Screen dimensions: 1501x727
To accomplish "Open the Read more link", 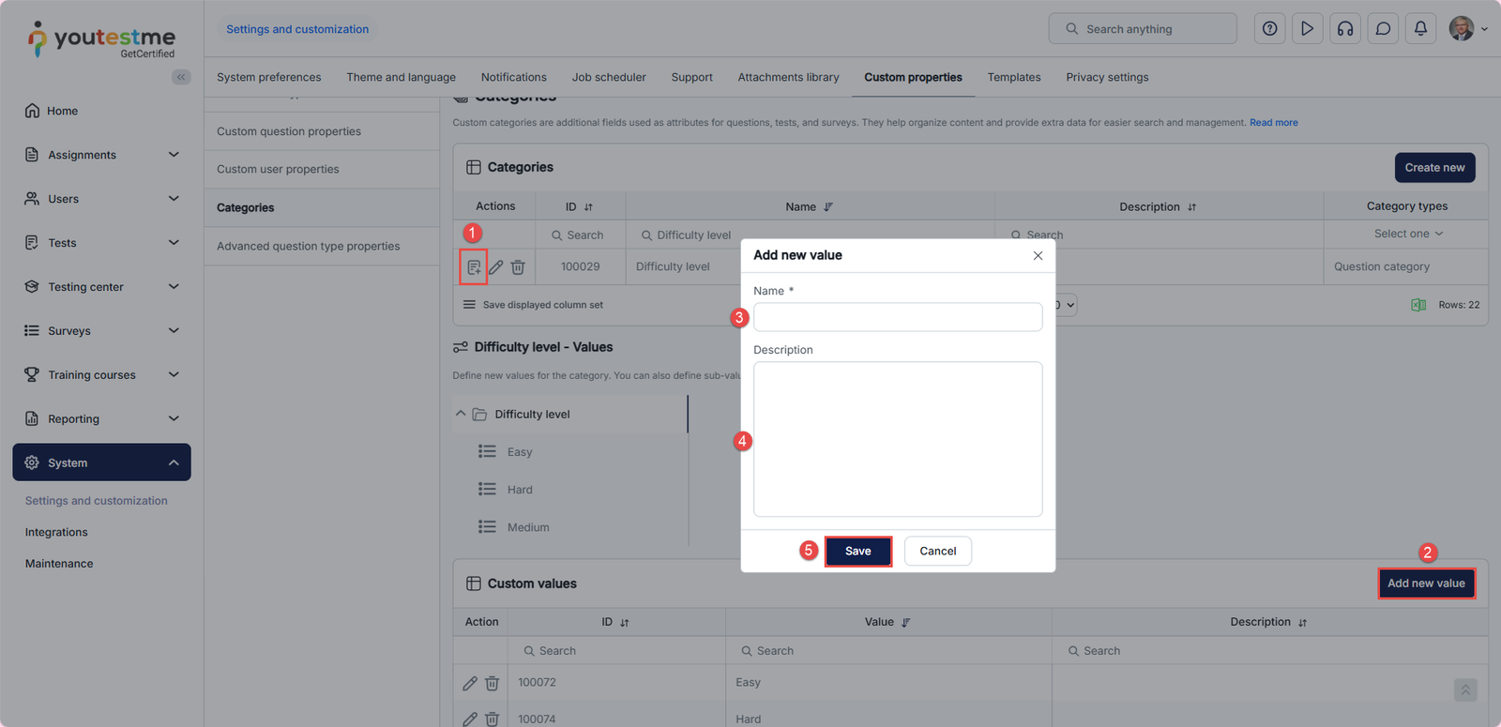I will tap(1274, 123).
